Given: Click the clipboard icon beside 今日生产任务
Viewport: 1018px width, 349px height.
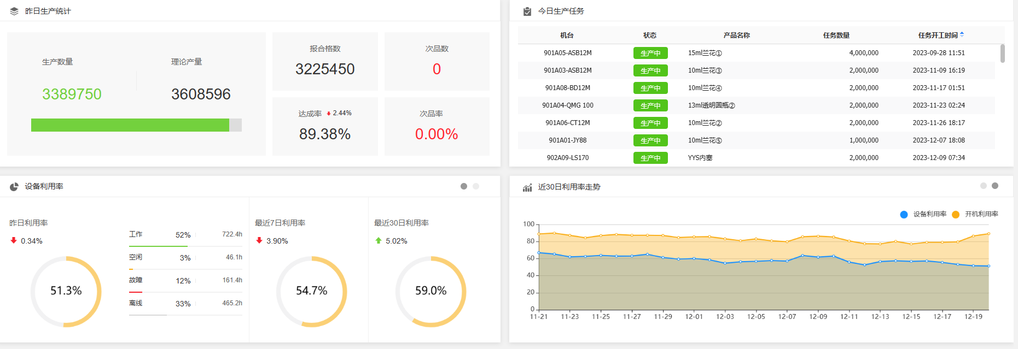Looking at the screenshot, I should [x=527, y=11].
